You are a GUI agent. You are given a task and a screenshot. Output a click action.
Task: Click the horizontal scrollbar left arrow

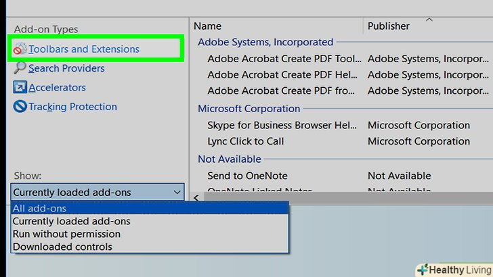(x=196, y=198)
